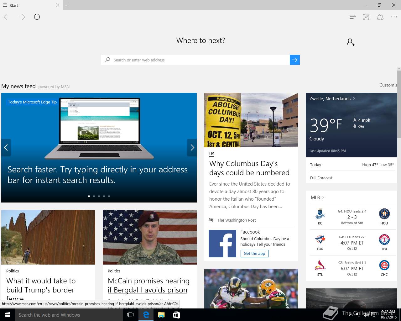Open McCain promises hearing if Bergdahl avoids prison
The height and width of the screenshot is (321, 401).
click(148, 285)
